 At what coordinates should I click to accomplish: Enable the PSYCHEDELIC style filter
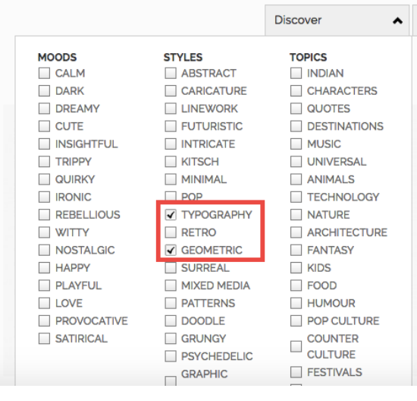(171, 356)
